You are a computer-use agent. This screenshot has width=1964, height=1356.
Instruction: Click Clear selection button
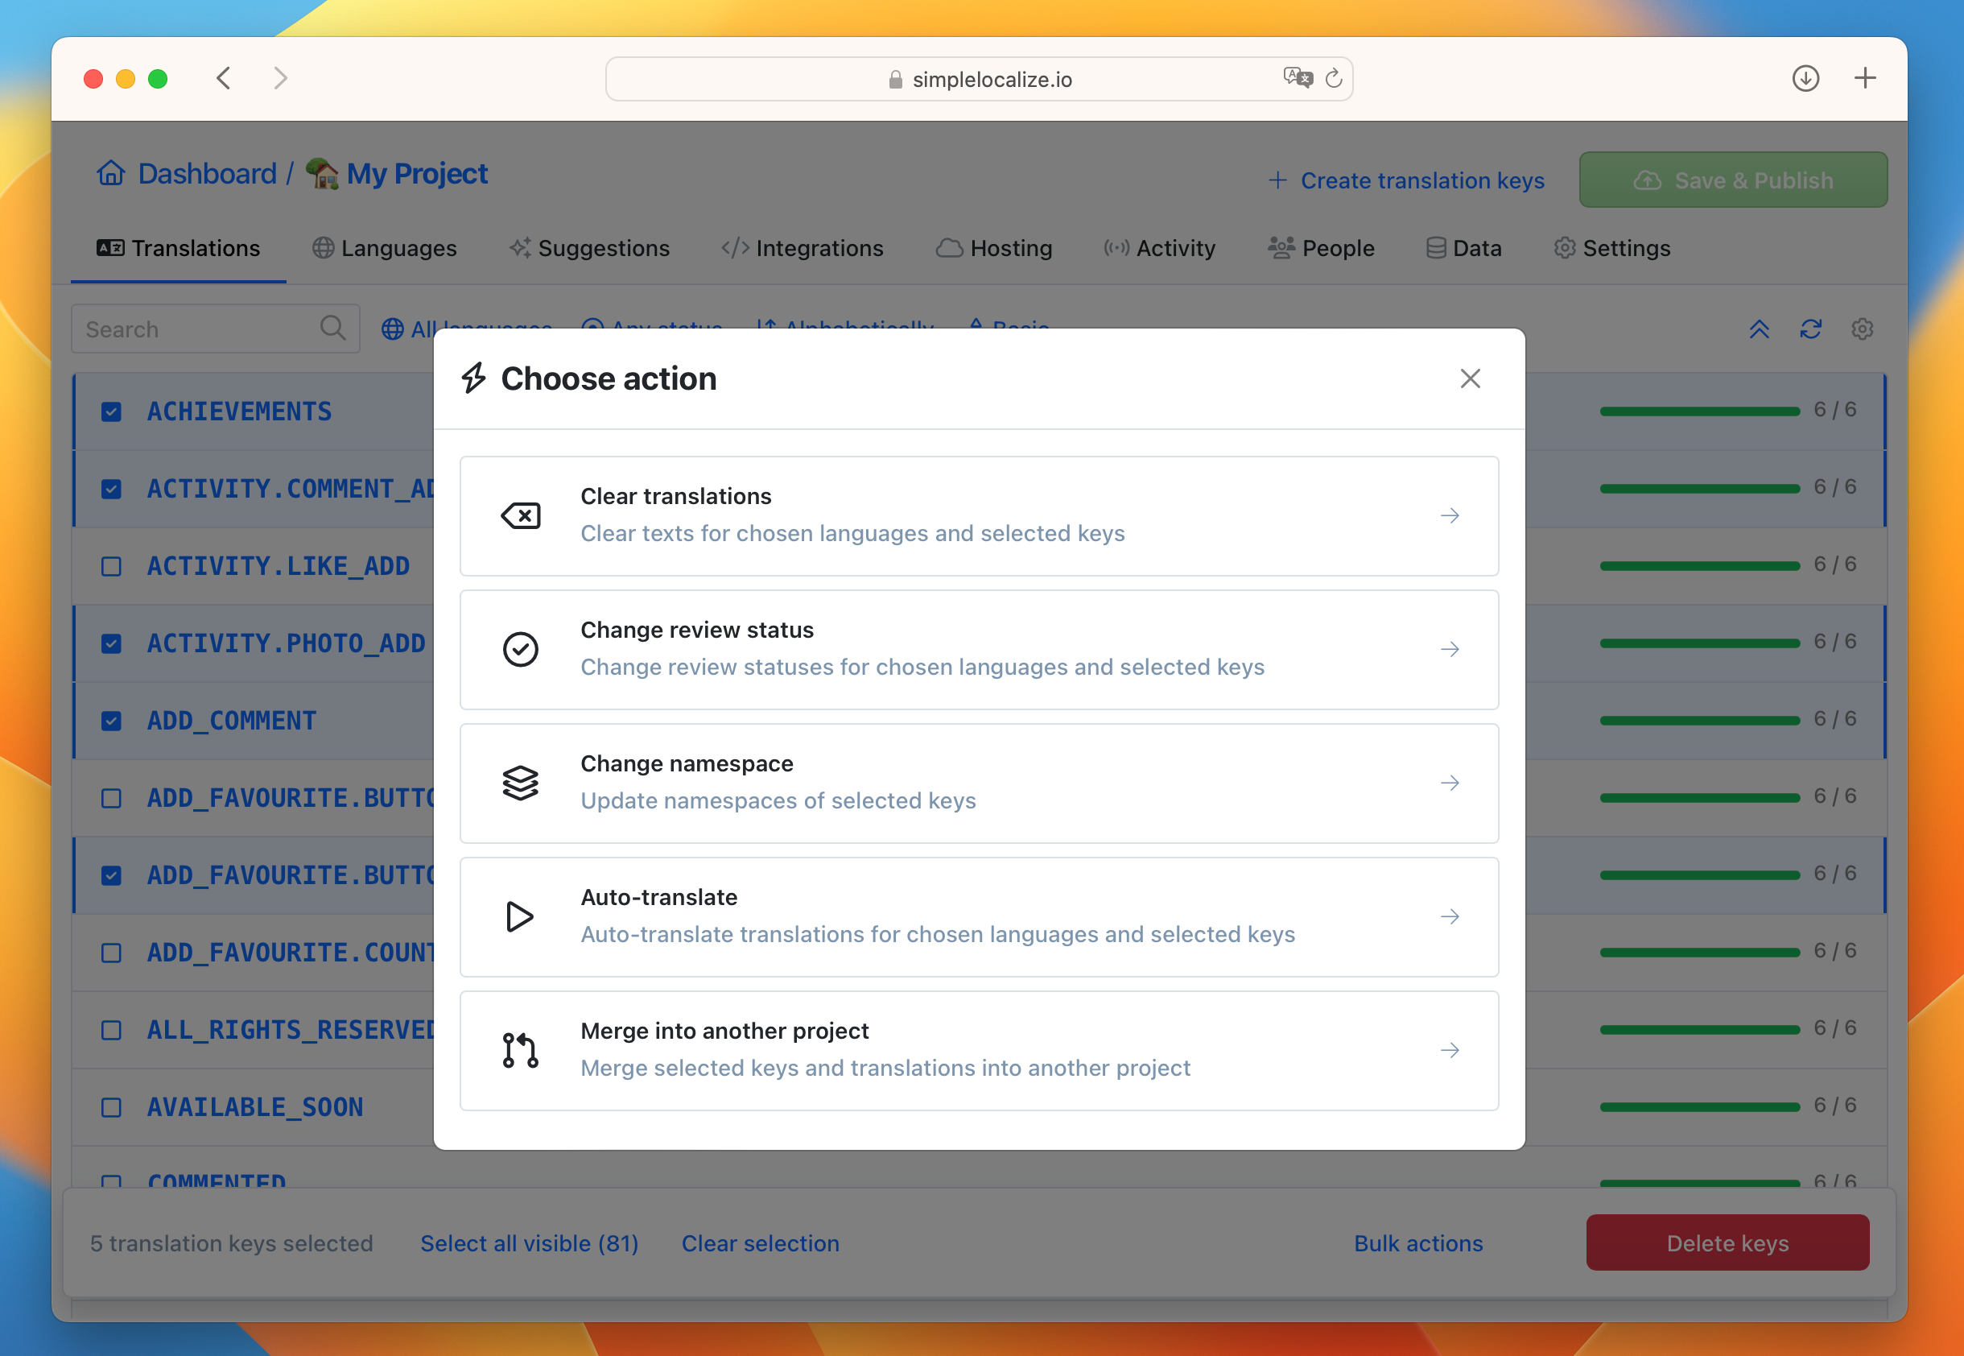(x=760, y=1241)
